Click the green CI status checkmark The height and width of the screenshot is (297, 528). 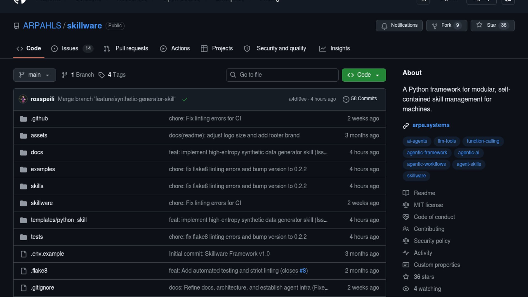coord(185,99)
